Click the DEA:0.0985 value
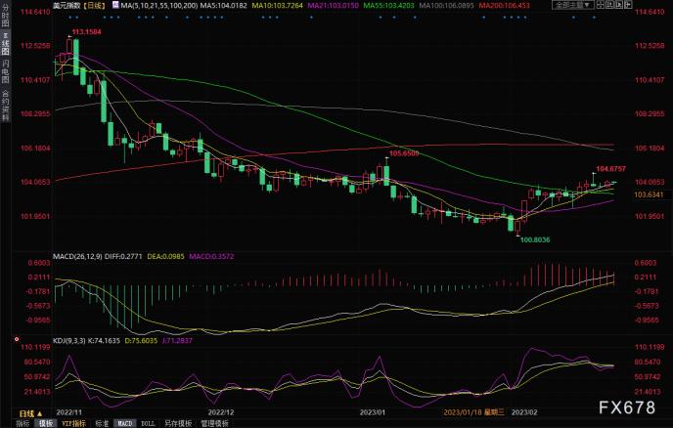Image resolution: width=673 pixels, height=428 pixels. tap(165, 256)
